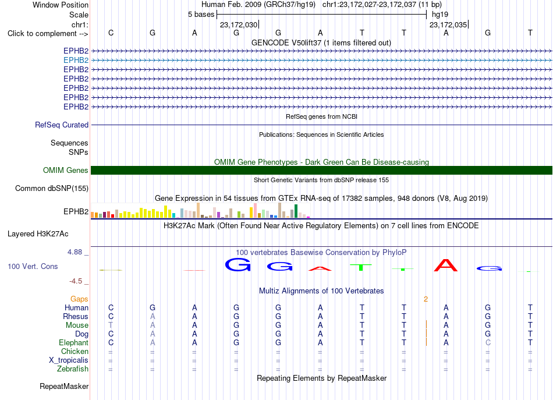
Task: Select the Mouse alignment row label
Action: coord(77,325)
